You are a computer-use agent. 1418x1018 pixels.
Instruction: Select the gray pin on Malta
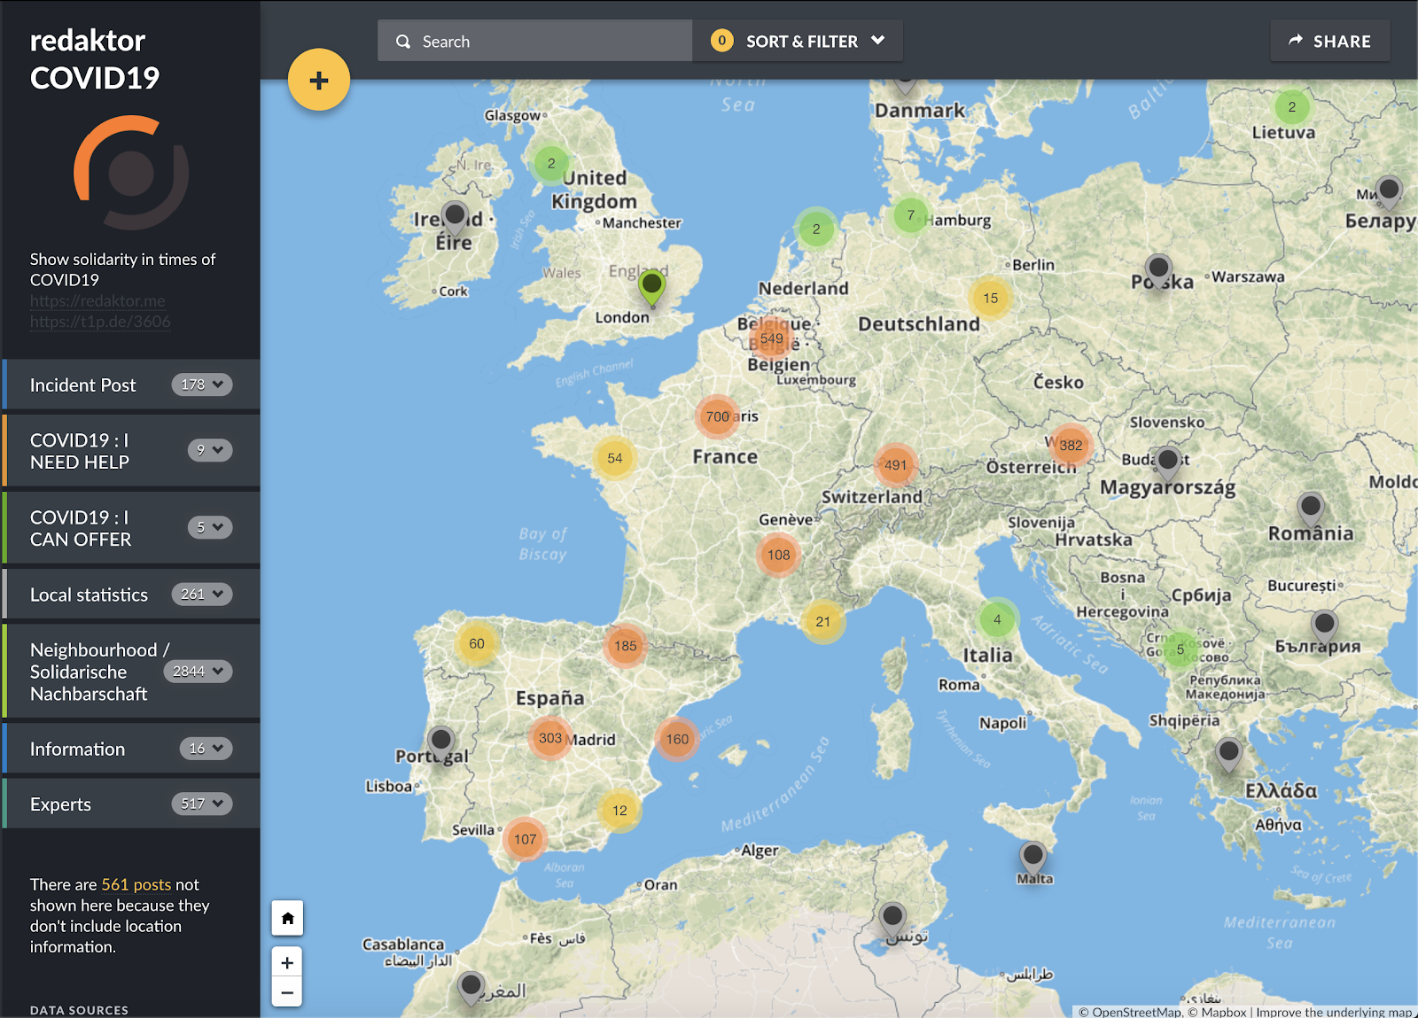pyautogui.click(x=1032, y=858)
